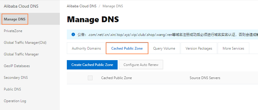Go to Global Traffic Manager(Old)
Viewport: 258px width, 110px height.
[25, 43]
